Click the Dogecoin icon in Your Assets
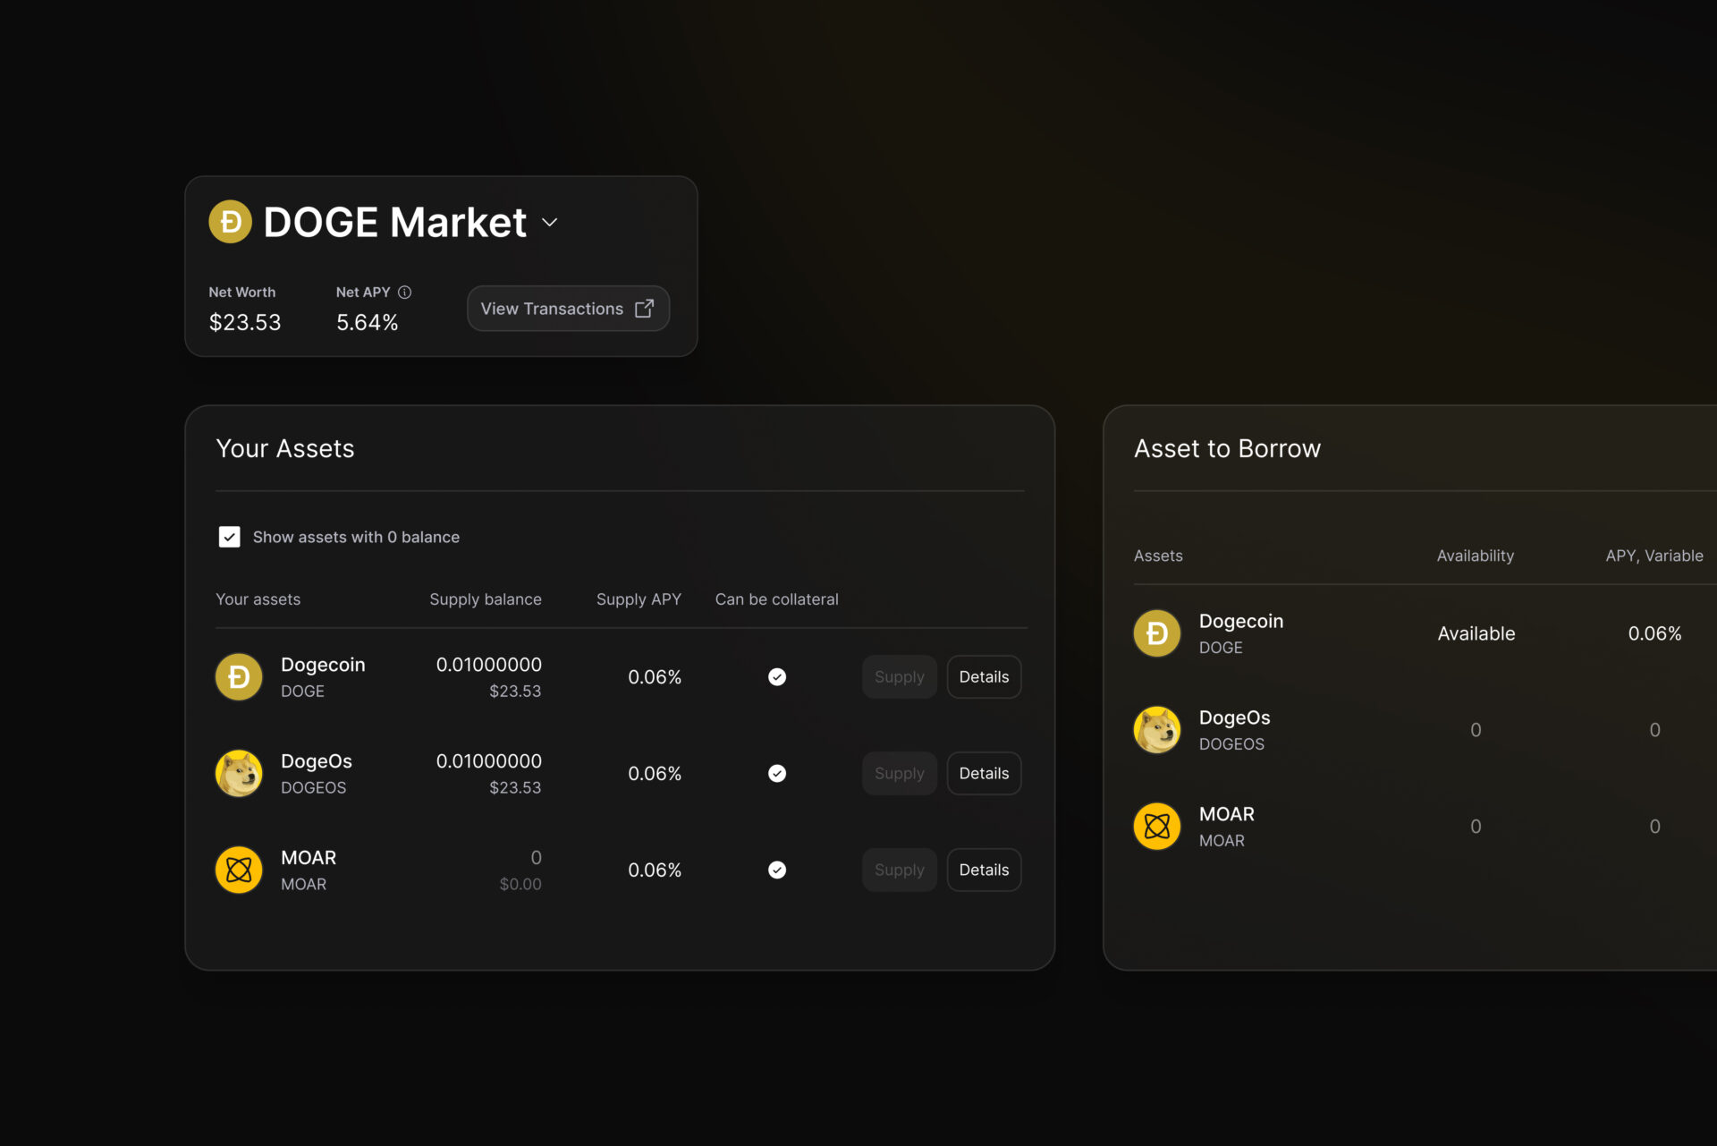 [x=239, y=677]
